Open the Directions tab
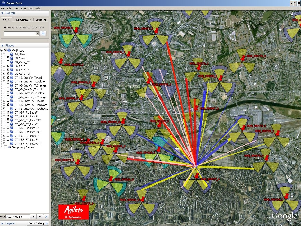This screenshot has height=226, width=301. 41,20
